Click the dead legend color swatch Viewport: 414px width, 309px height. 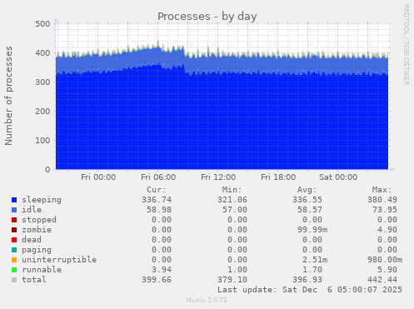tap(14, 240)
